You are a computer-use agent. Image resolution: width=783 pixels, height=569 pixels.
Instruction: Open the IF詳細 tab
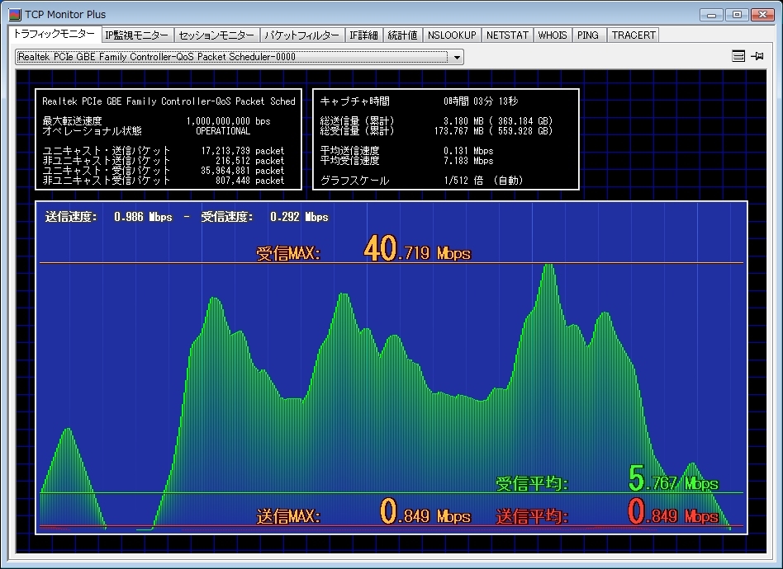tap(363, 35)
